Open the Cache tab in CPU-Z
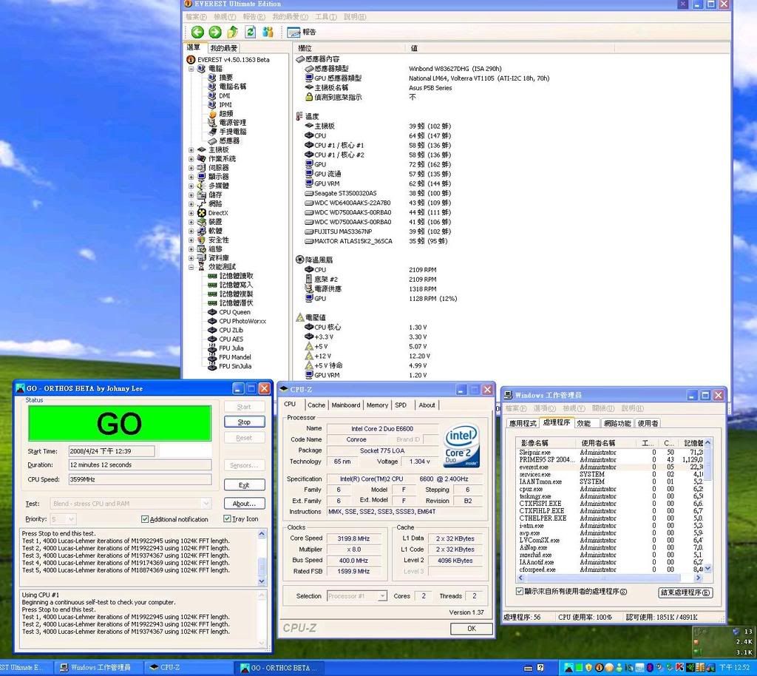This screenshot has width=757, height=676. coord(316,405)
